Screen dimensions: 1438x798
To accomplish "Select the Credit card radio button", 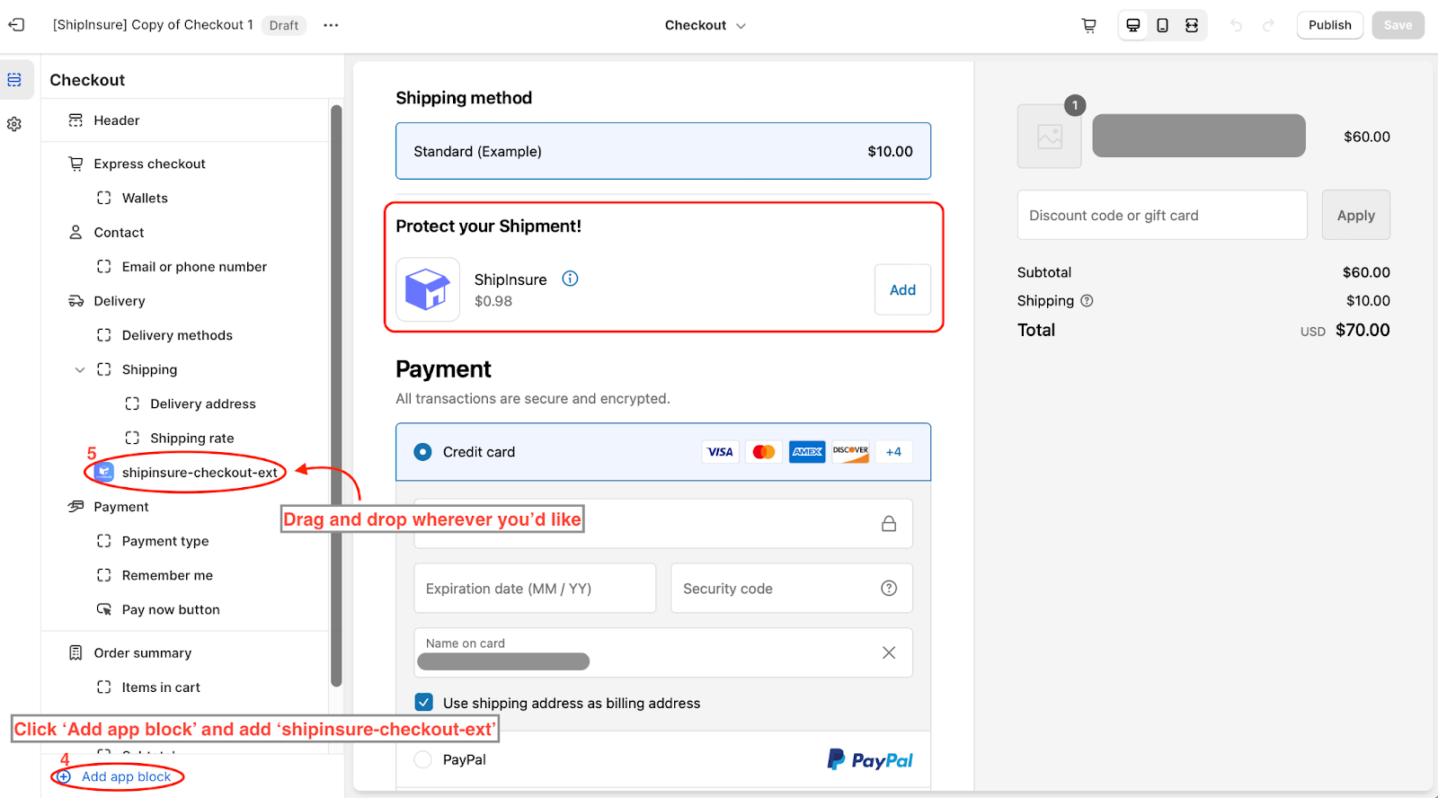I will [422, 452].
